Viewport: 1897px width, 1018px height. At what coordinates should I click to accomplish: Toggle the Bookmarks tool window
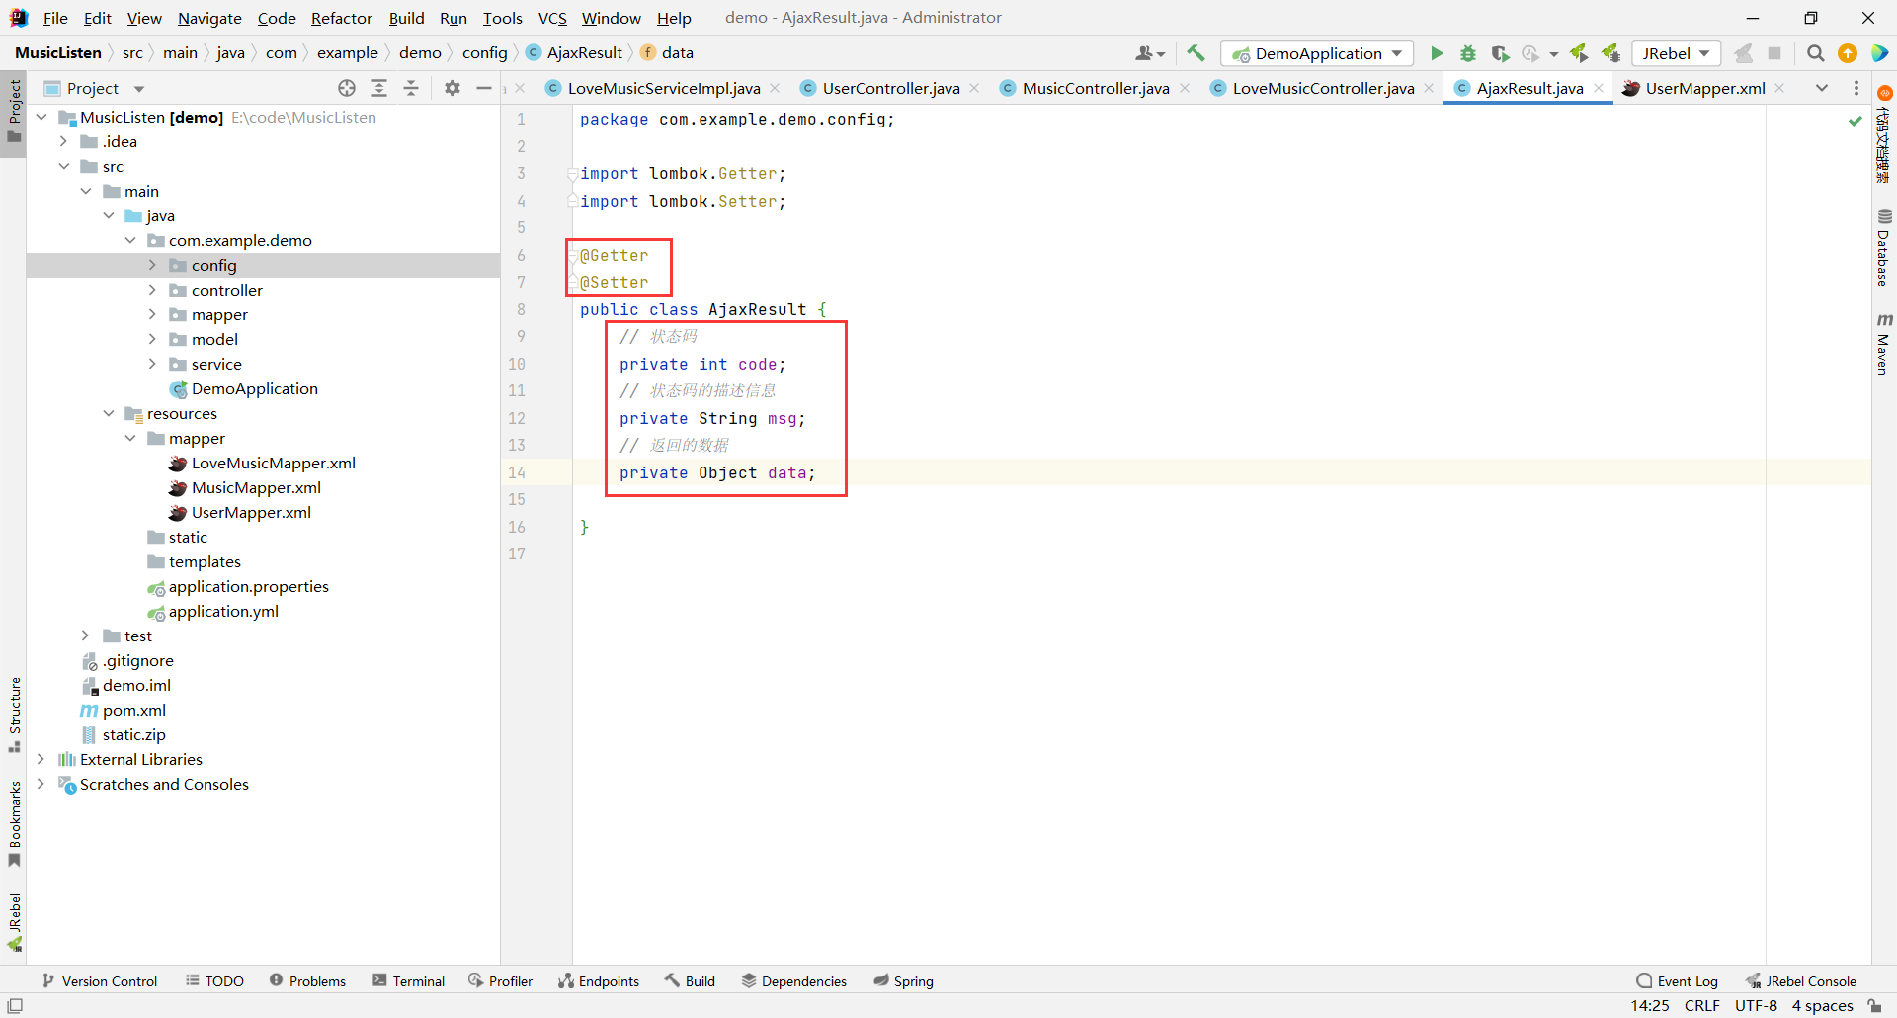coord(15,822)
